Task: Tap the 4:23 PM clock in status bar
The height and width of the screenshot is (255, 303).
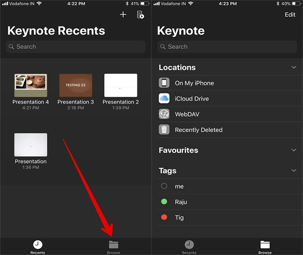Action: [x=228, y=4]
